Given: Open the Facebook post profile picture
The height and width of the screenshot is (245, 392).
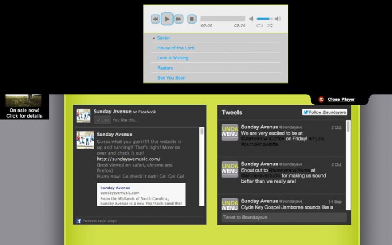Looking at the screenshot, I should (85, 140).
